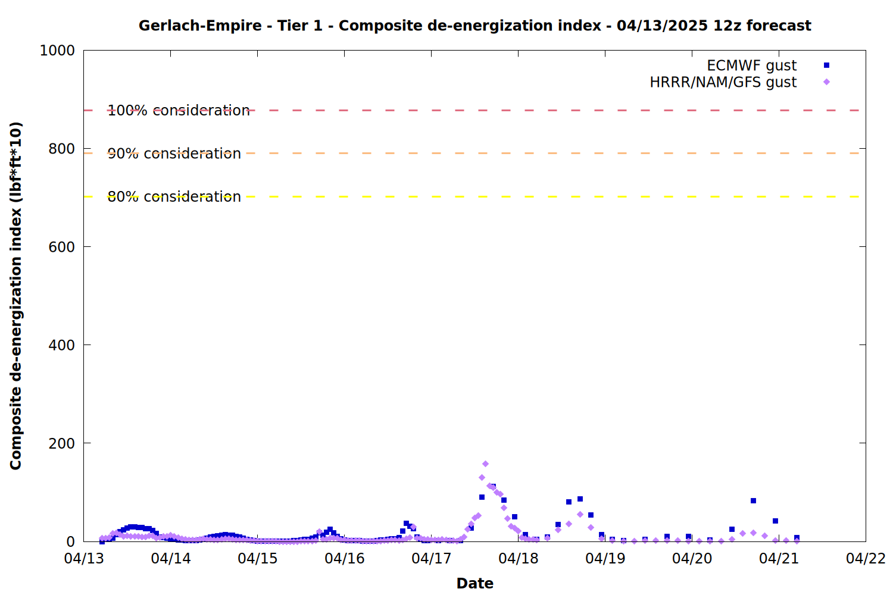
Task: Click the 400 y-axis tick label
Action: (x=62, y=345)
